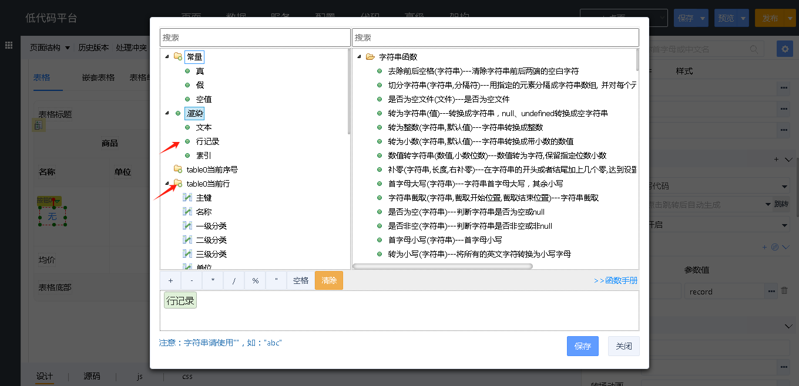Open the dropdown arrow on the 预览 toolbar button
This screenshot has height=386, width=799.
coord(743,18)
